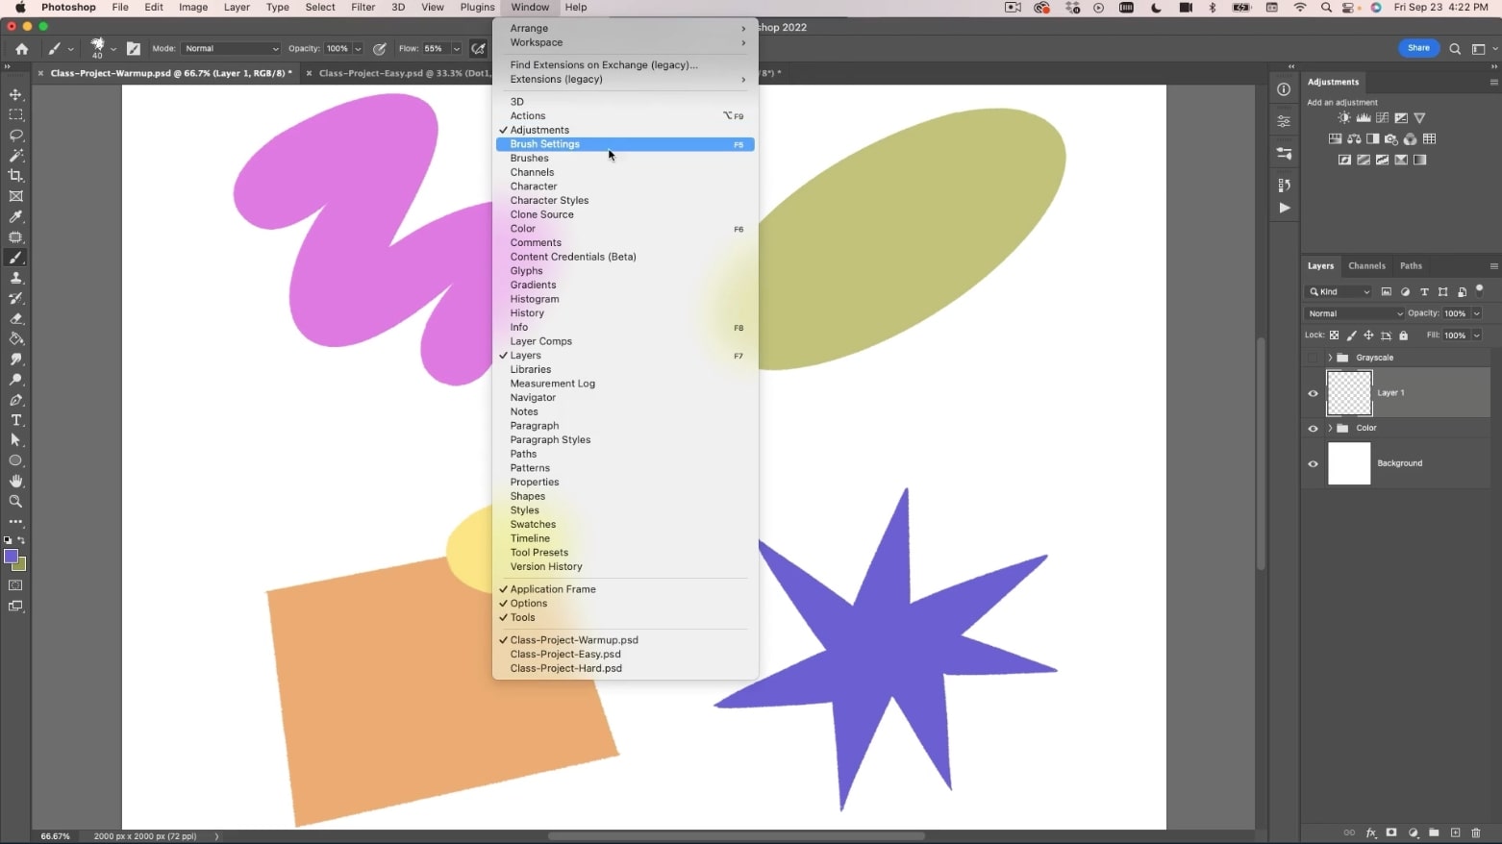
Task: Create a new group folder
Action: click(x=1434, y=832)
